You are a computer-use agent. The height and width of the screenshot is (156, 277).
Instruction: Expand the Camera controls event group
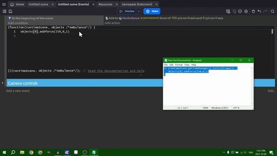point(3,83)
